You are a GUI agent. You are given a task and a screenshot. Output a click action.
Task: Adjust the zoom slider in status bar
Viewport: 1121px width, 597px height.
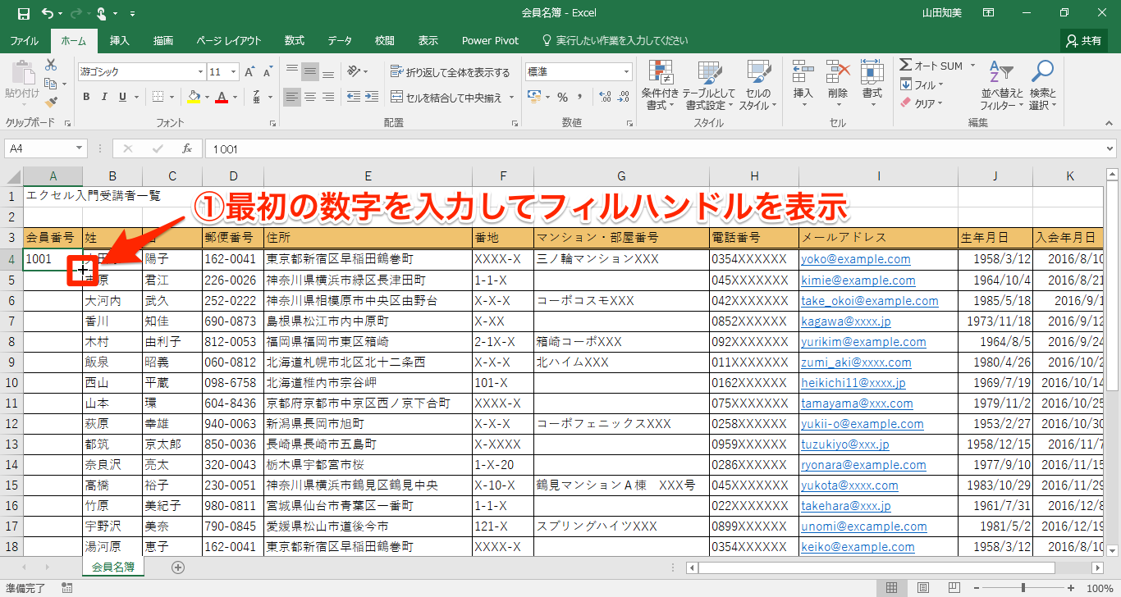coord(1023,588)
